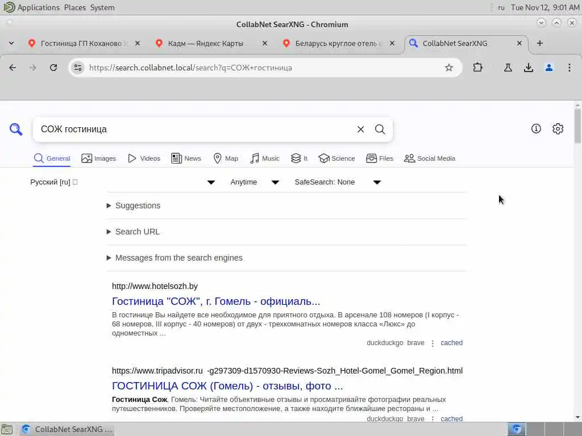
Task: Click the show desktop taskbar icon
Action: coord(7,429)
